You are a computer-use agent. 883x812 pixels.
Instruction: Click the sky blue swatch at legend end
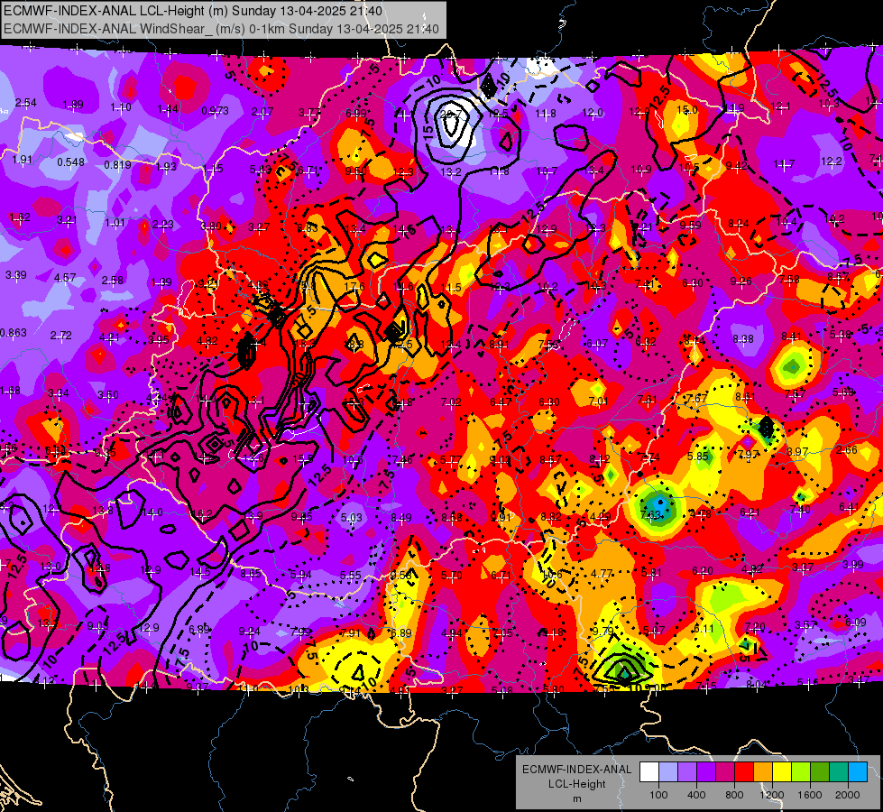858,772
